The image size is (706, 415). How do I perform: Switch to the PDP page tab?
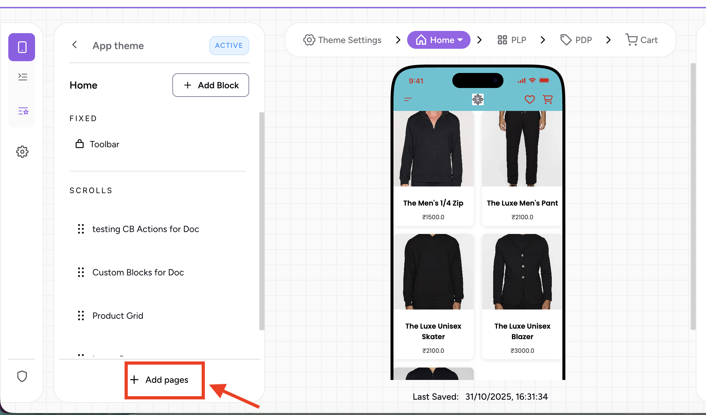(x=576, y=40)
